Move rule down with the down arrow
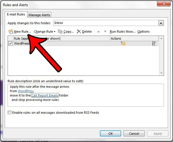 pyautogui.click(x=105, y=31)
